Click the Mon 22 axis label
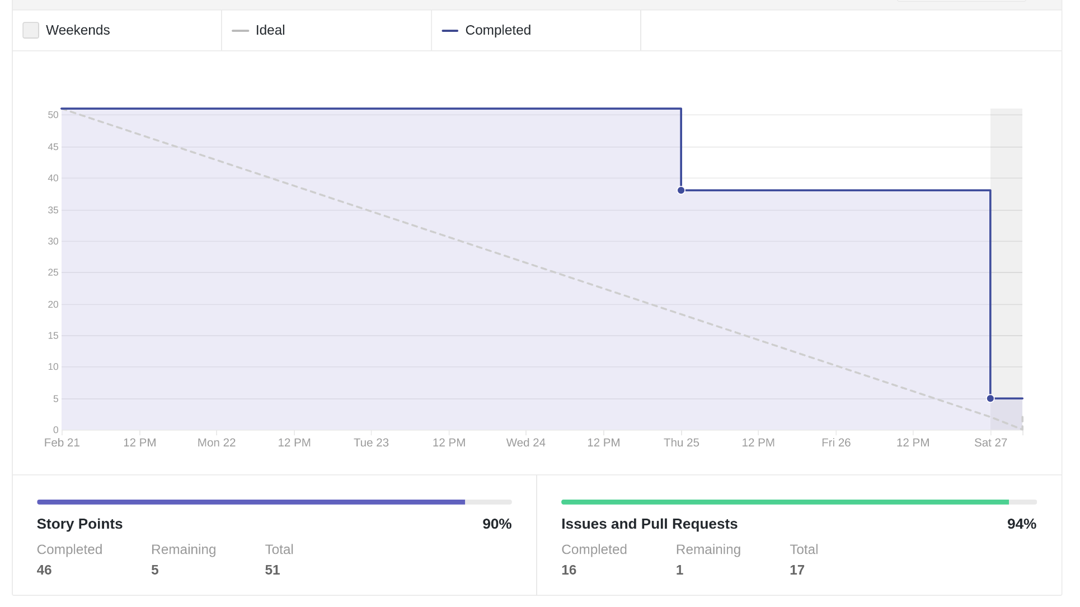The image size is (1080, 607). click(217, 443)
